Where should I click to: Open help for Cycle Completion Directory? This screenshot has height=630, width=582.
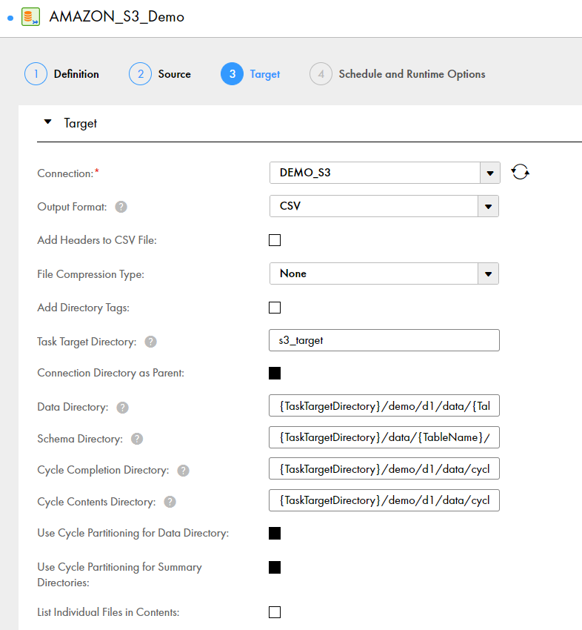tap(183, 471)
